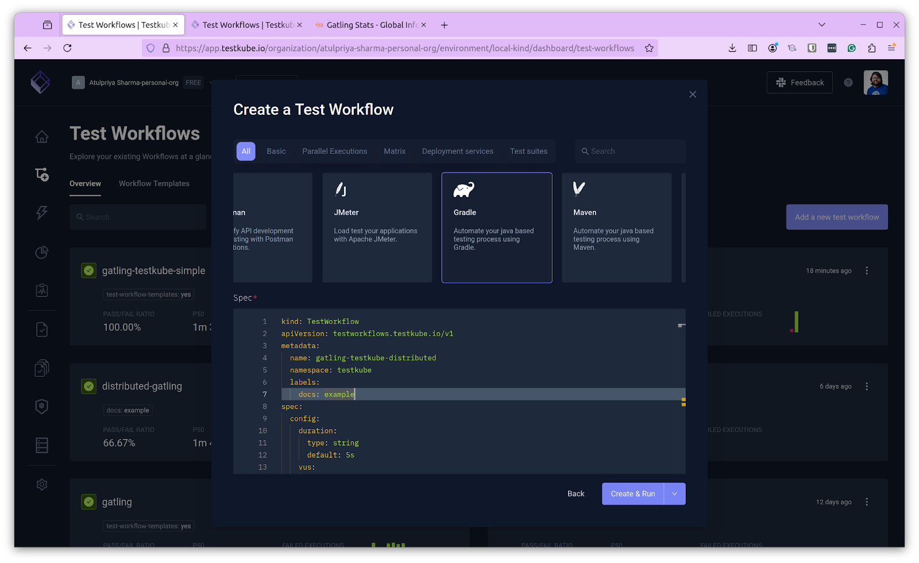Choose the JMeter template card
Image resolution: width=919 pixels, height=563 pixels.
point(377,227)
